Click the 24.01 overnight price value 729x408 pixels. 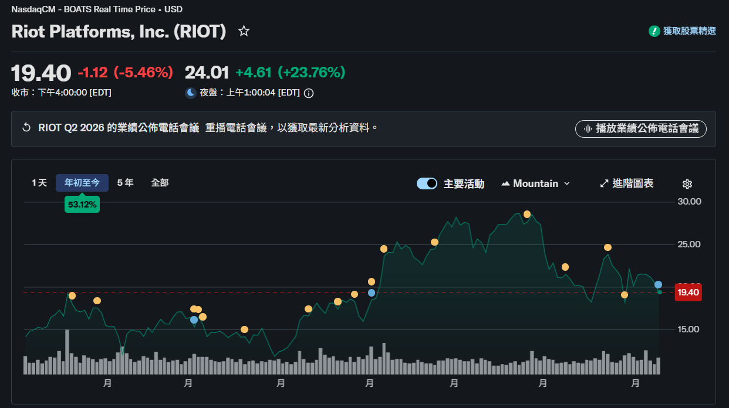tap(207, 73)
